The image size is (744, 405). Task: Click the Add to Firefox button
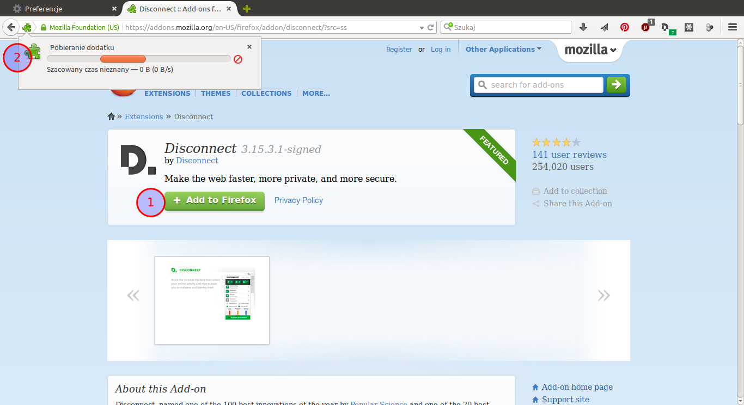click(214, 200)
